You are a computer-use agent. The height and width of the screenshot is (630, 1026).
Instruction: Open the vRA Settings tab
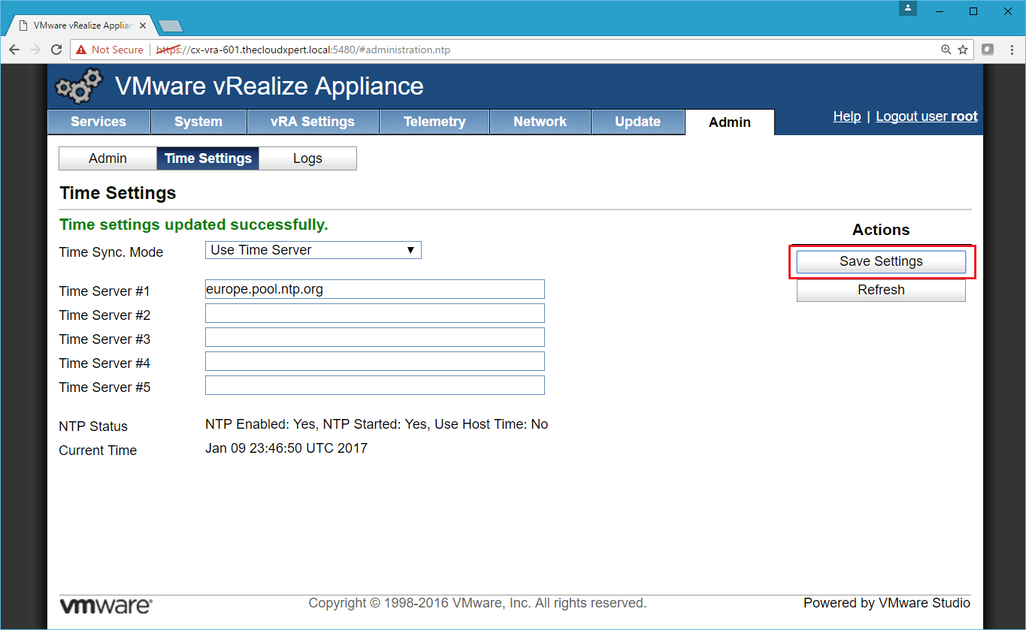click(x=312, y=122)
